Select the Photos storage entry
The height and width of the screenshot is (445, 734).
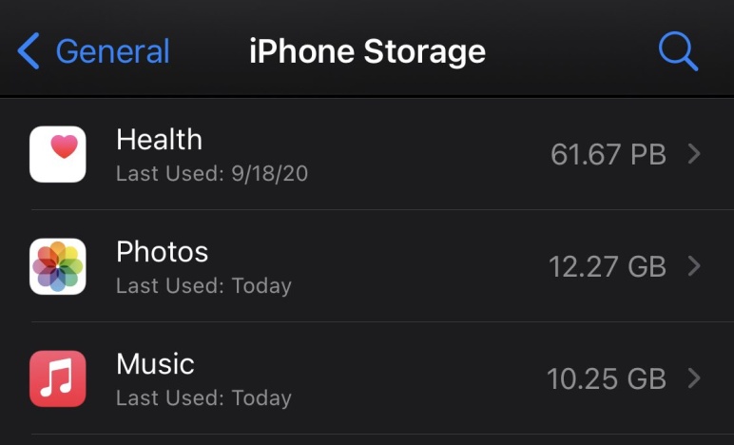(x=367, y=266)
